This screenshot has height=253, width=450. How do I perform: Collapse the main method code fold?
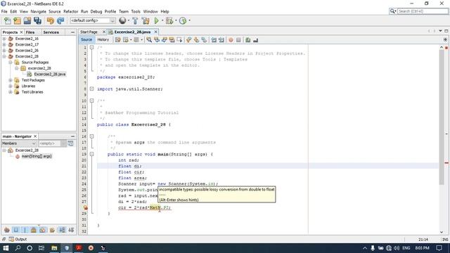click(x=92, y=154)
